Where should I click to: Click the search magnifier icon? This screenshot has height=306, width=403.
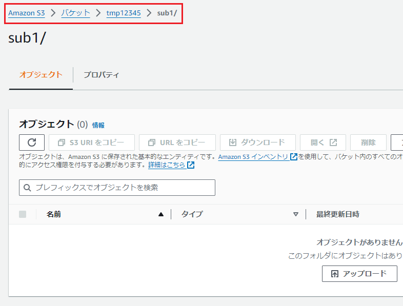(27, 188)
